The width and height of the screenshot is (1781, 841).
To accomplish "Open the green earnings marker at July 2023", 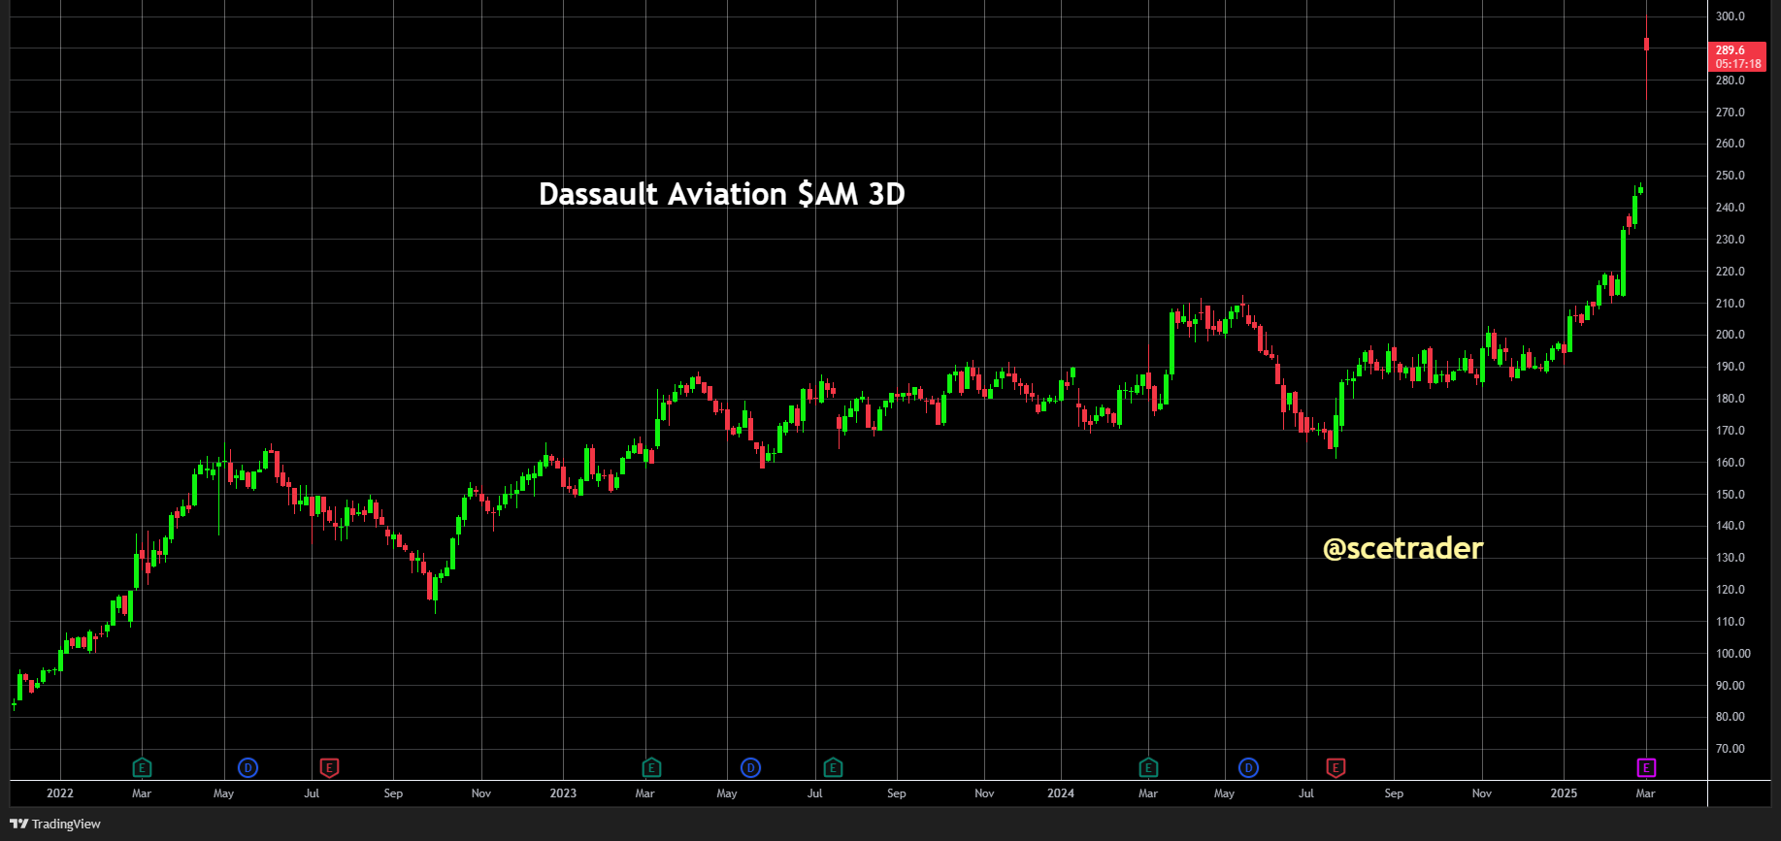I will [x=833, y=768].
